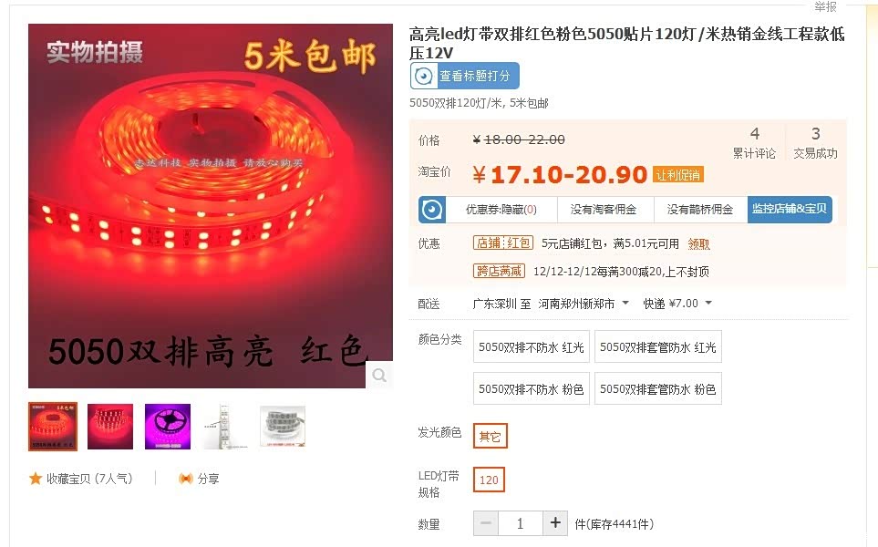Click the minus button to decrease quantity
Image resolution: width=878 pixels, height=547 pixels.
(x=485, y=523)
